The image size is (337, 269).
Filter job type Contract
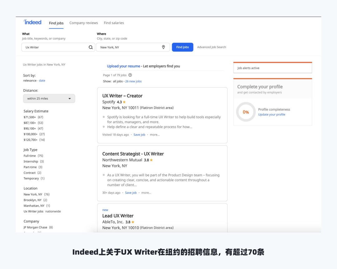(x=32, y=173)
